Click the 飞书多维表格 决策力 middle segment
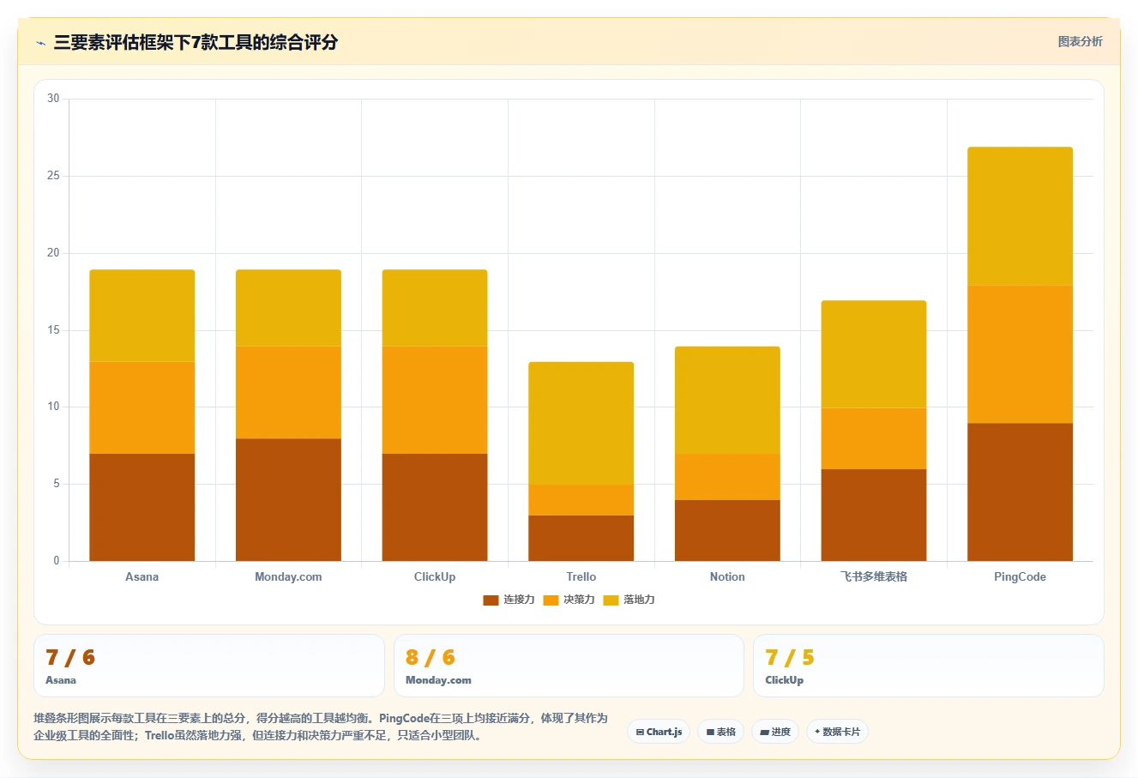Screen dimensions: 1138x778 click(874, 438)
